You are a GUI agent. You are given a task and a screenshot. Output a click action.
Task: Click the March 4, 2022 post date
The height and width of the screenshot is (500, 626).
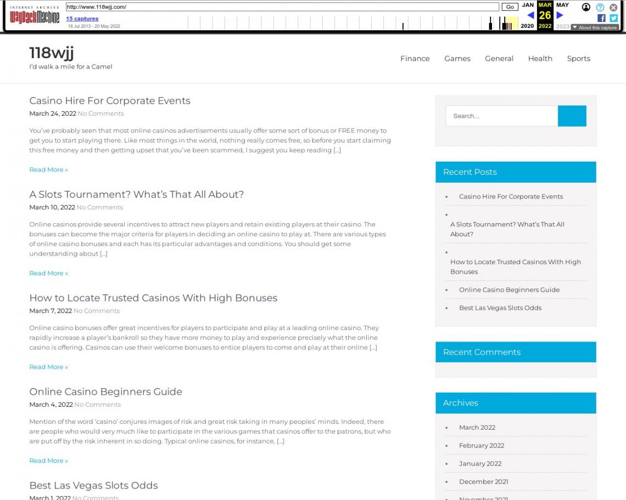pyautogui.click(x=51, y=405)
